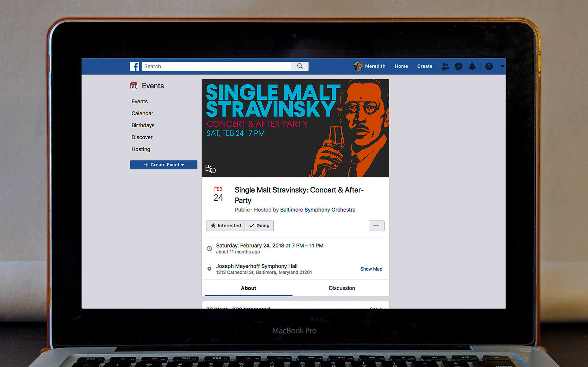588x367 pixels.
Task: Click the clock icon beside event date
Action: pyautogui.click(x=209, y=249)
